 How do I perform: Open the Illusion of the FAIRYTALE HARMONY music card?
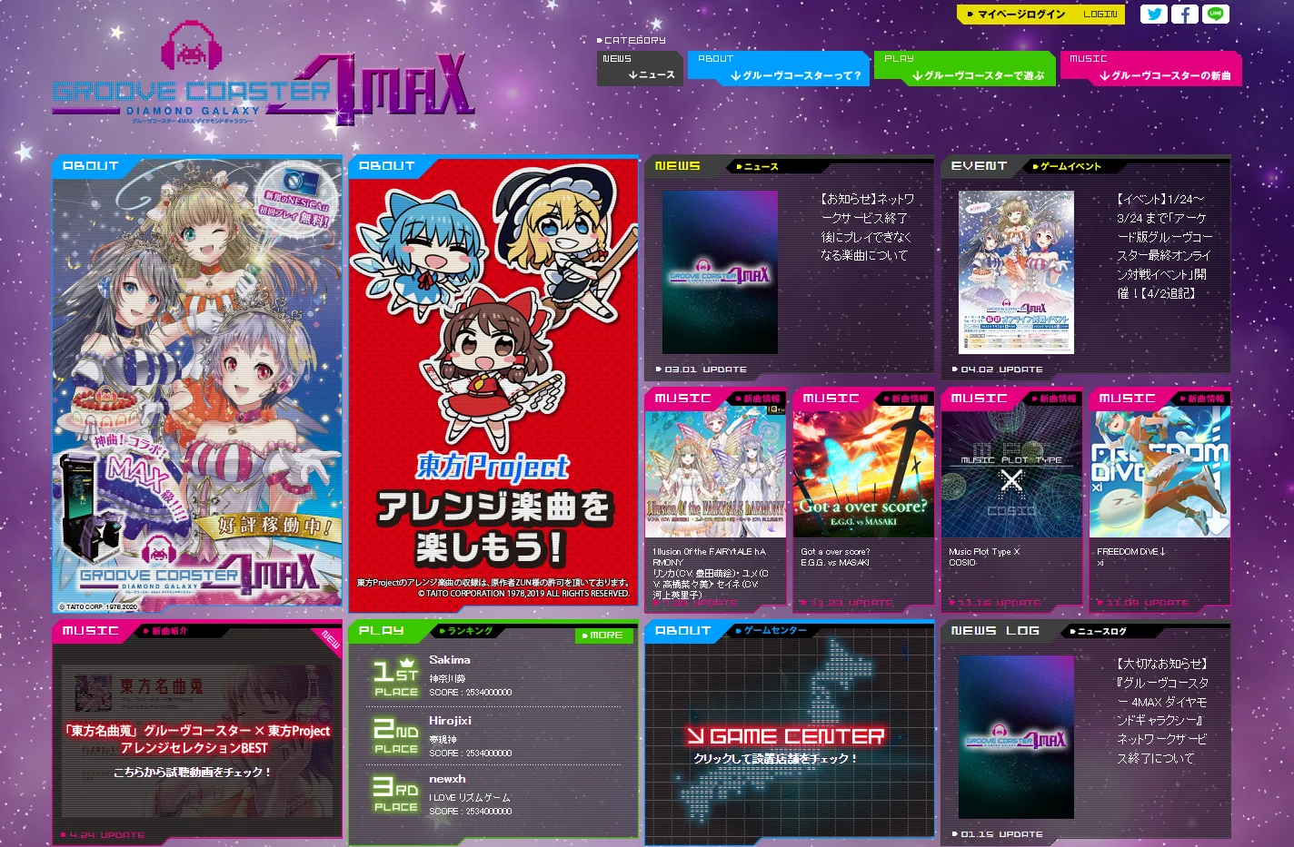(715, 499)
